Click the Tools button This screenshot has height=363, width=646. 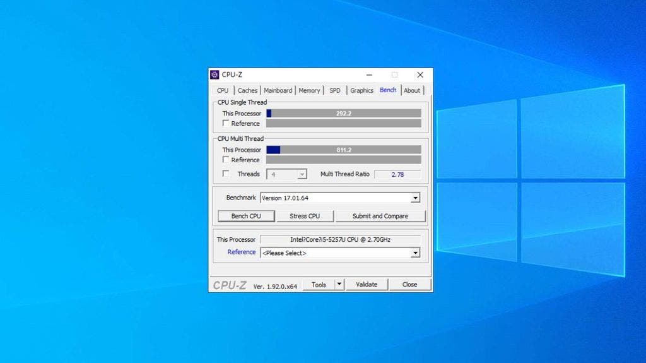[x=319, y=285]
